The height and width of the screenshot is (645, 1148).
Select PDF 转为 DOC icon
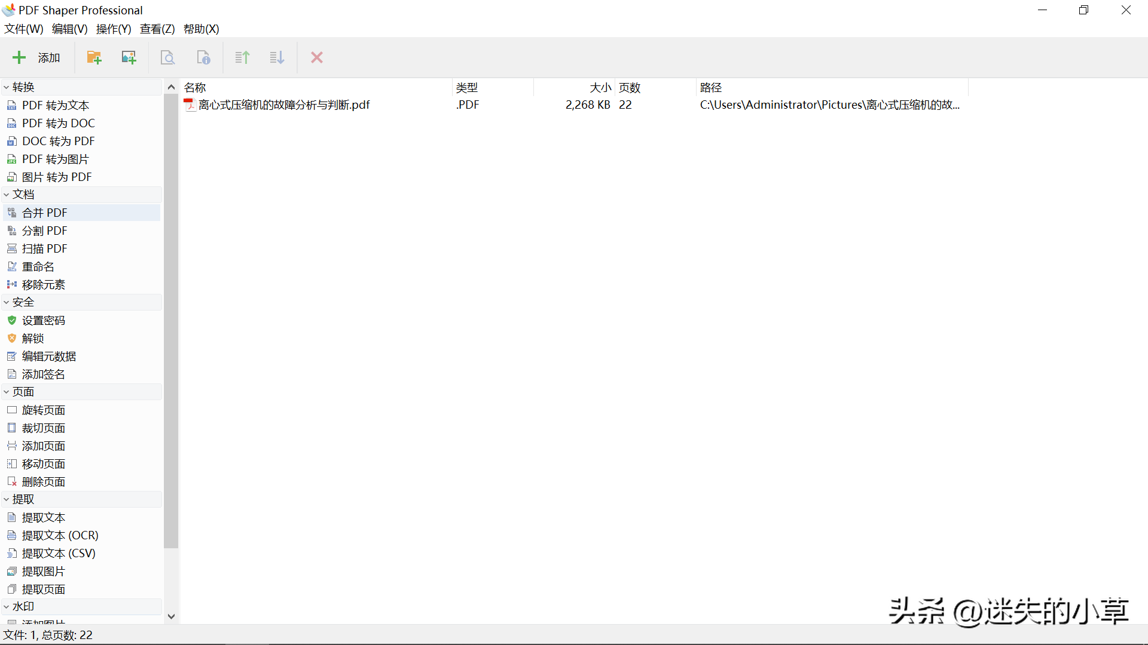11,124
